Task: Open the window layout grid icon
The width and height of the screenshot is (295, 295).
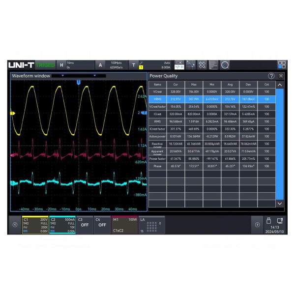Action: pyautogui.click(x=282, y=65)
